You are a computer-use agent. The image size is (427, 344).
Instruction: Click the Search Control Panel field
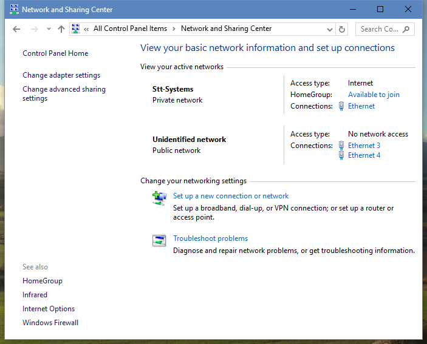pyautogui.click(x=385, y=29)
